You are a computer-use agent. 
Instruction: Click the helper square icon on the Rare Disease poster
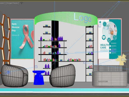(21, 38)
